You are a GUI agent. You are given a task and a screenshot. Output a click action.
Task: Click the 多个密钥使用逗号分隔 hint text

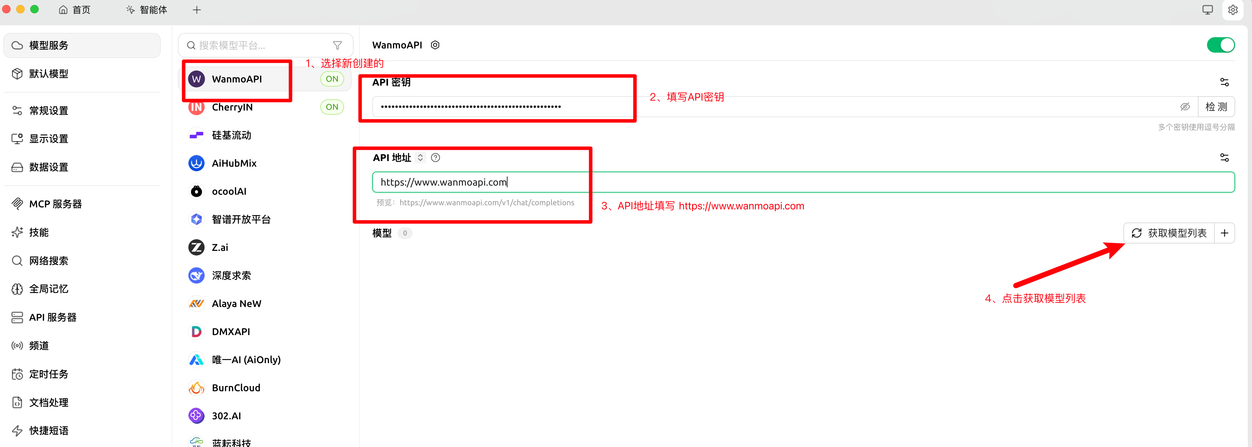[1196, 127]
